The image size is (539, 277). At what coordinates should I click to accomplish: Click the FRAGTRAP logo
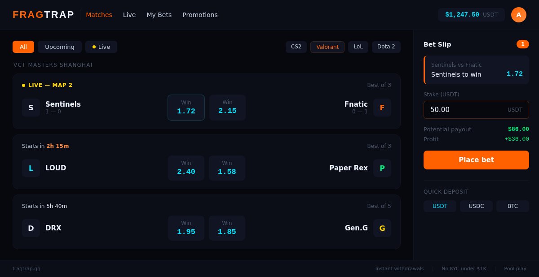43,15
